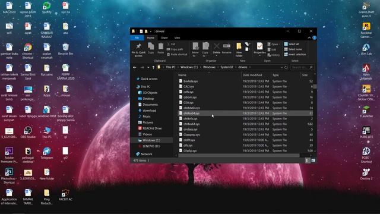This screenshot has height=214, width=380.
Task: Select Apex Legends desktop icon
Action: [366, 72]
